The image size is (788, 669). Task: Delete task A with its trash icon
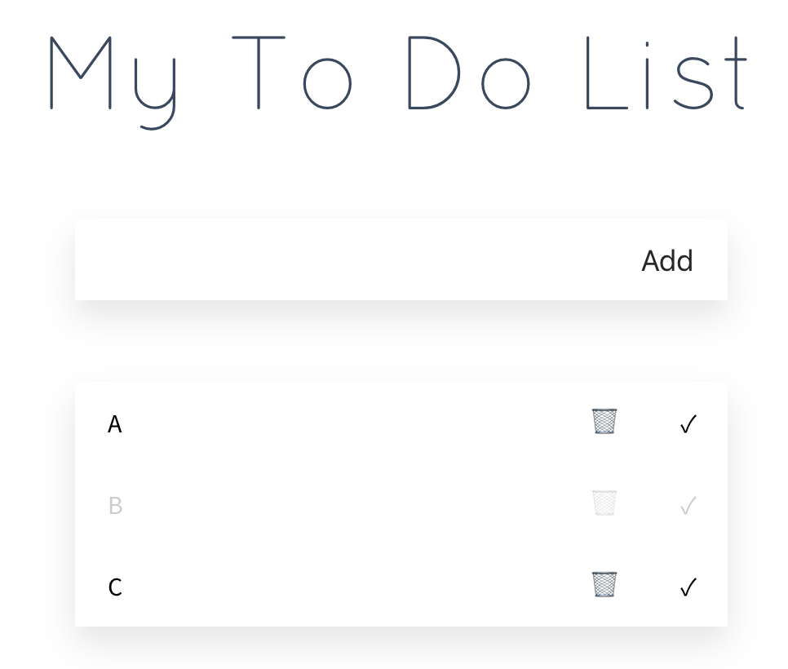pyautogui.click(x=604, y=422)
